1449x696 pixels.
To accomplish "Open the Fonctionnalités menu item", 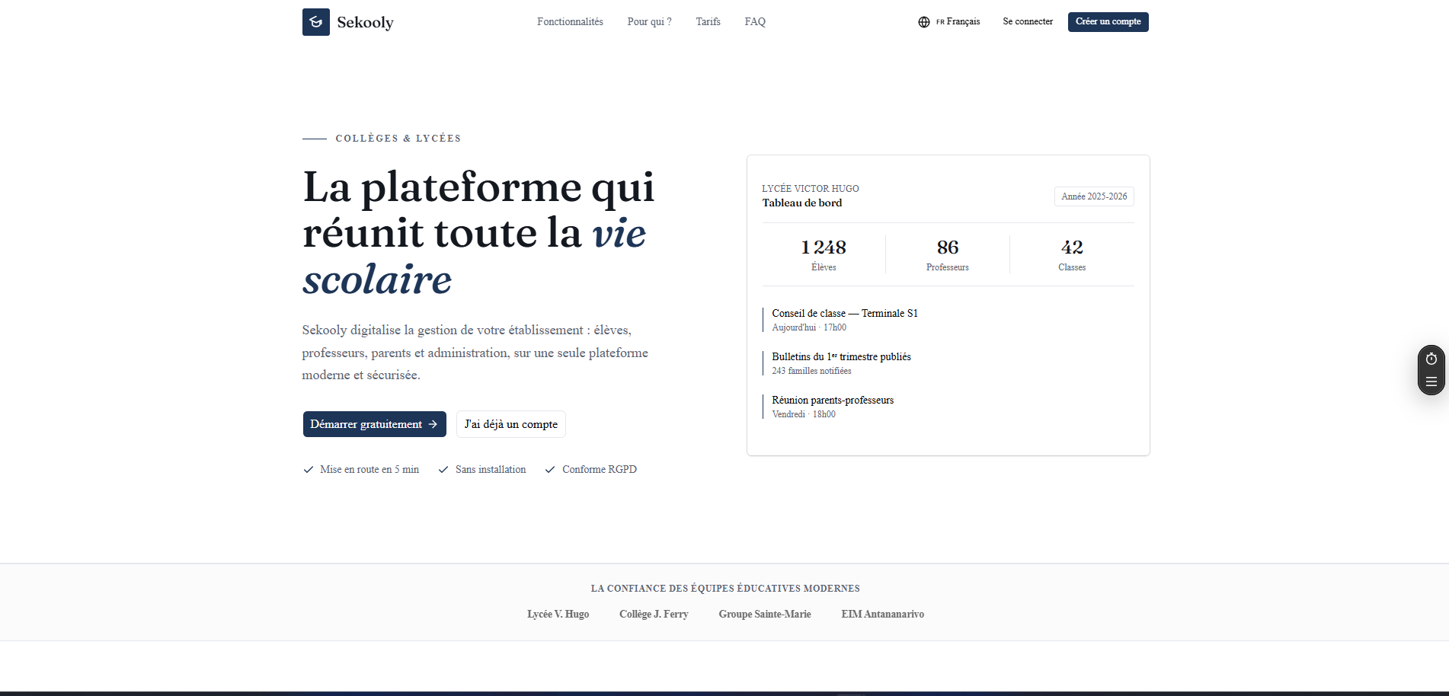I will [x=570, y=22].
